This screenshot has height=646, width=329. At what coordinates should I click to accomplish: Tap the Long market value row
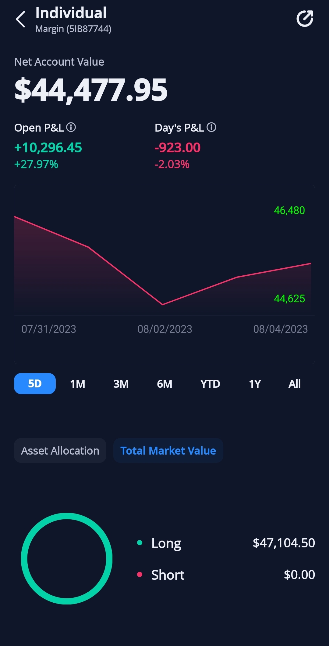tap(225, 543)
